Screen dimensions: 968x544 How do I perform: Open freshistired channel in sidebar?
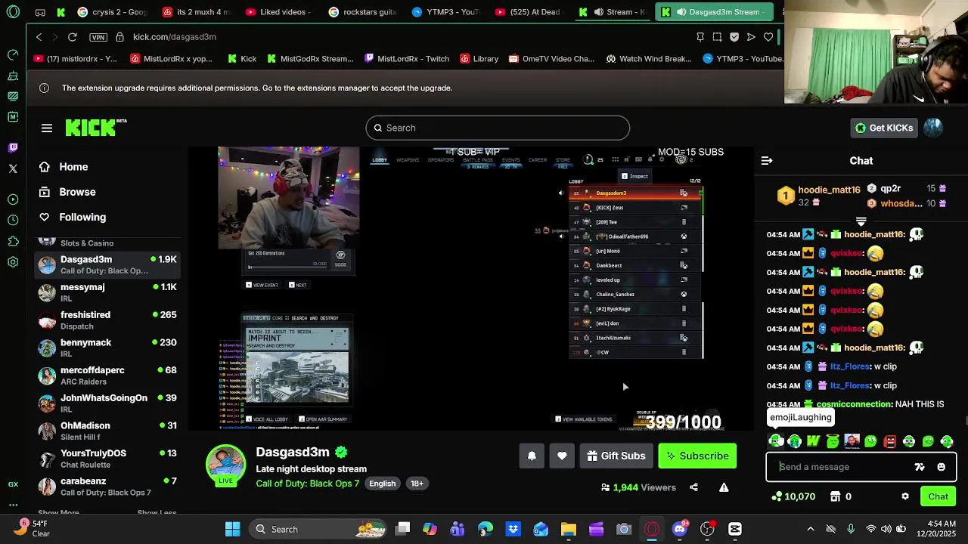(107, 320)
